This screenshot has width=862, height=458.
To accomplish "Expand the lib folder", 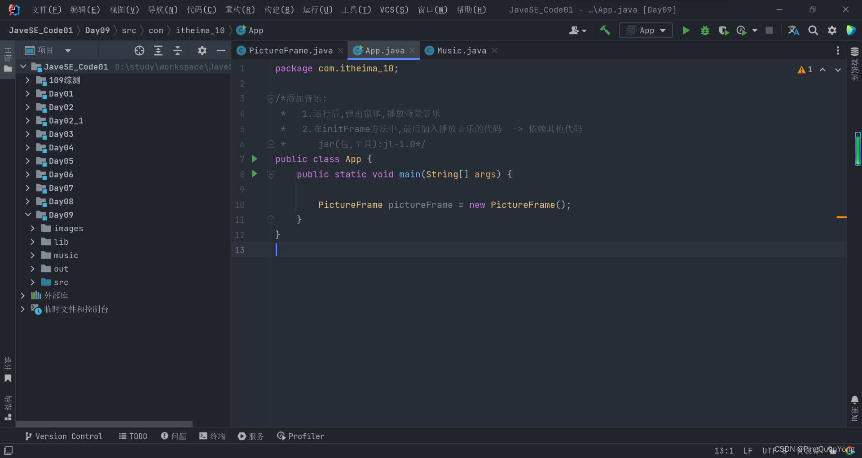I will tap(32, 242).
